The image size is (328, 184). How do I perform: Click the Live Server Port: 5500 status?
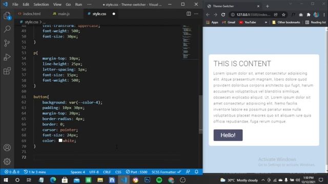point(137,172)
